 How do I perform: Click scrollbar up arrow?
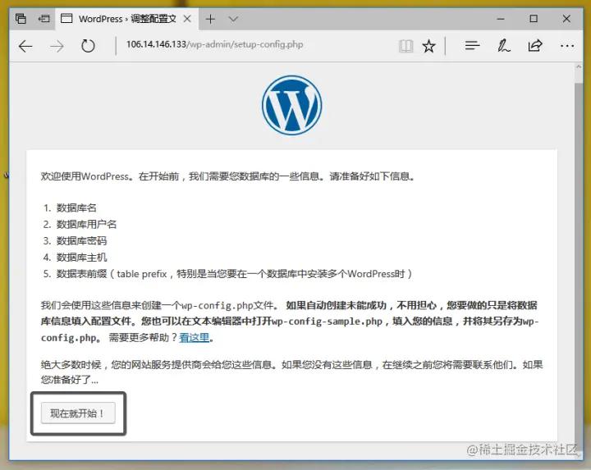pyautogui.click(x=579, y=67)
